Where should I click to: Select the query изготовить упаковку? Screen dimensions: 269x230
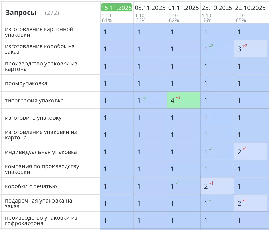[33, 118]
